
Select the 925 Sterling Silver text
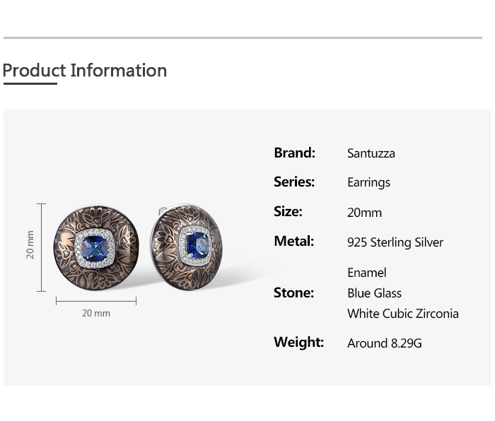[395, 242]
